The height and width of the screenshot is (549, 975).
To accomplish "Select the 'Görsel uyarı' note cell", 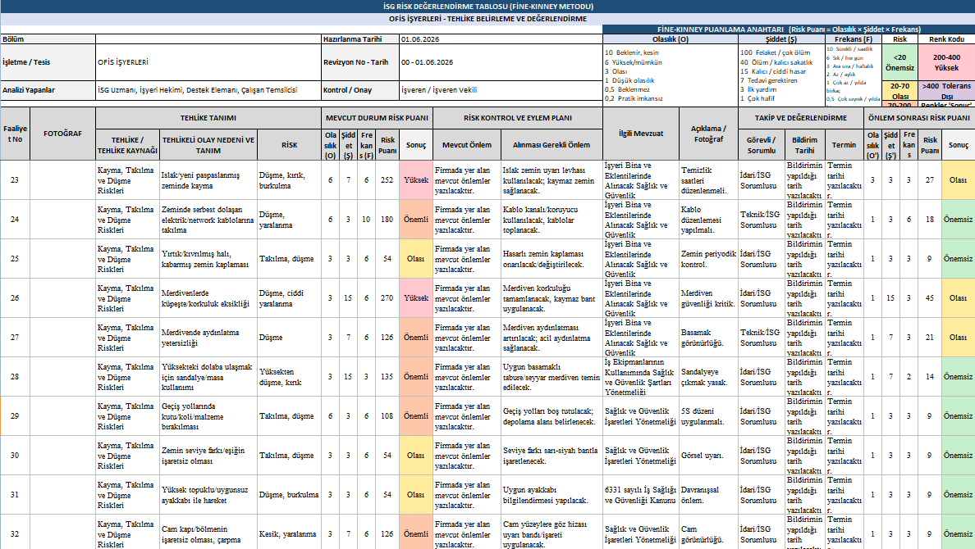I will coord(708,456).
